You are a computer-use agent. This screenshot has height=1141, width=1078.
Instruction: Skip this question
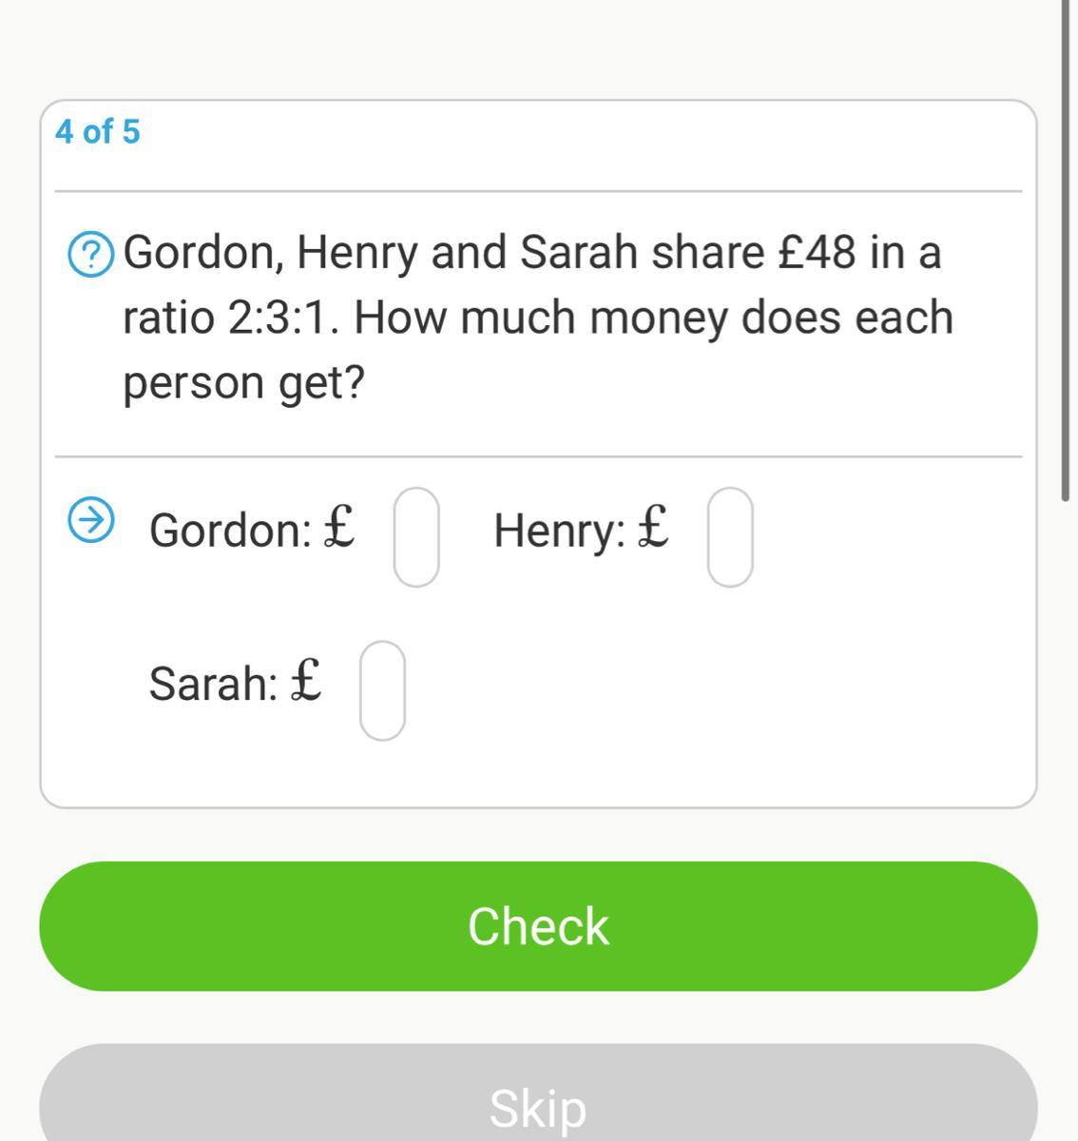tap(538, 1093)
